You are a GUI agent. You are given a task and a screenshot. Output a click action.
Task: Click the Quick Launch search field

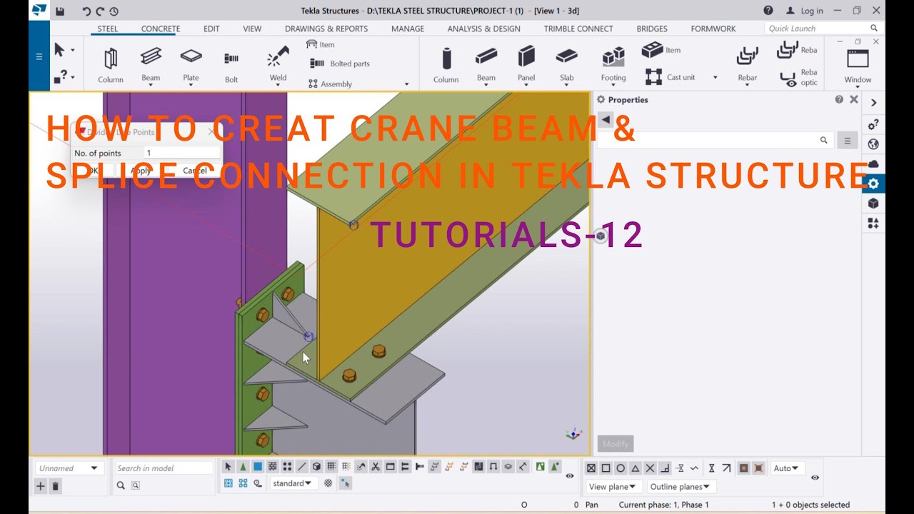823,29
